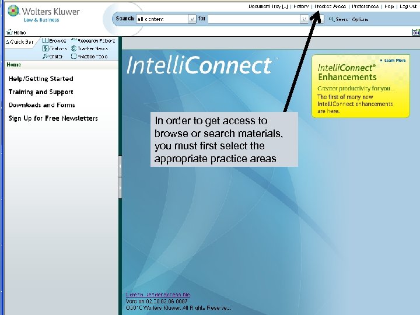The height and width of the screenshot is (315, 420).
Task: Open Downloads and Forms
Action: (42, 105)
